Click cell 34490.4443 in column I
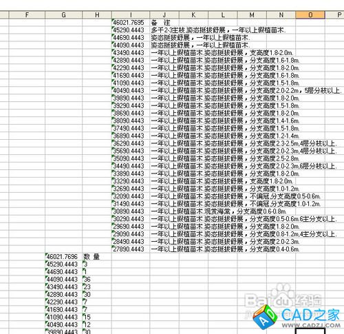Screen dimensions: 344x334 [x=131, y=166]
